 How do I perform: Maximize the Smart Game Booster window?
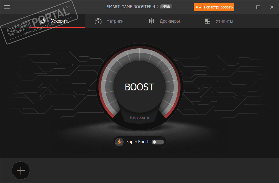(258, 7)
